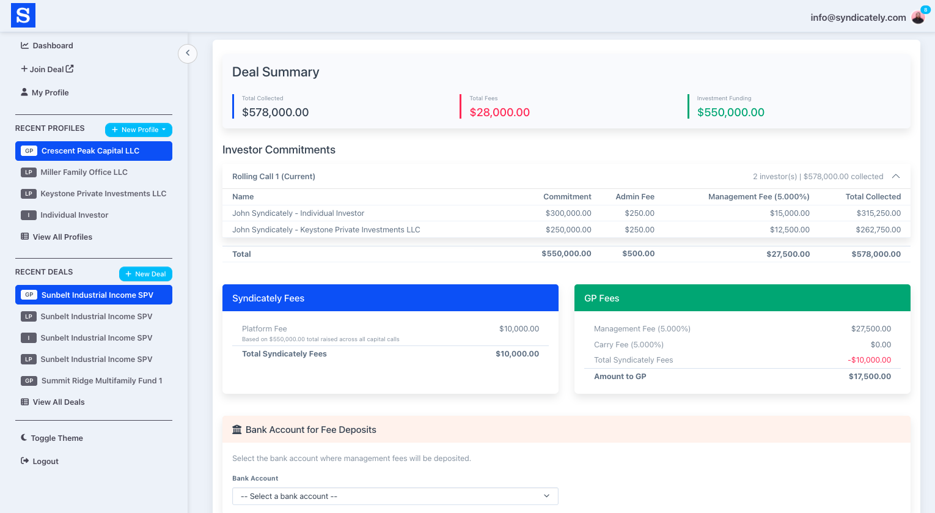Click the Dashboard chart icon
Image resolution: width=935 pixels, height=513 pixels.
point(25,45)
